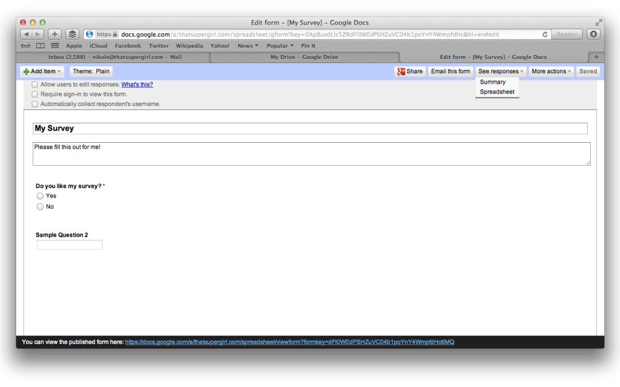The image size is (620, 387).
Task: Select the Yes radio option
Action: click(40, 196)
